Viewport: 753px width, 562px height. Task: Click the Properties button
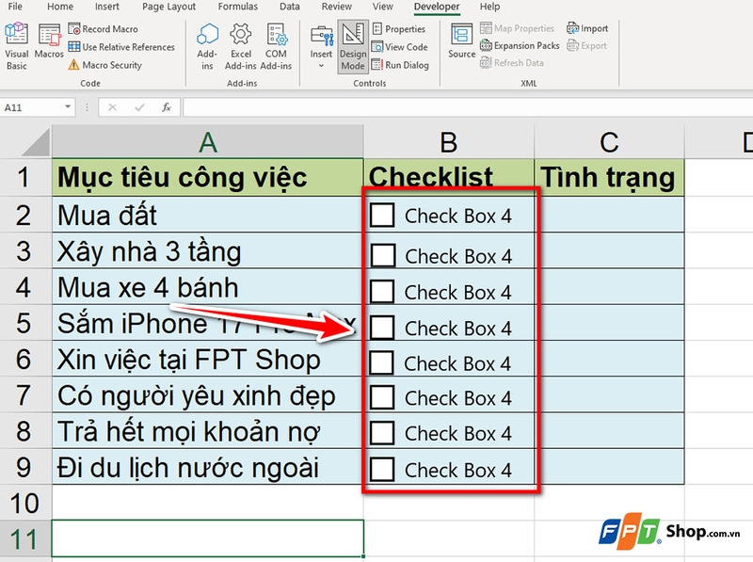pos(399,29)
